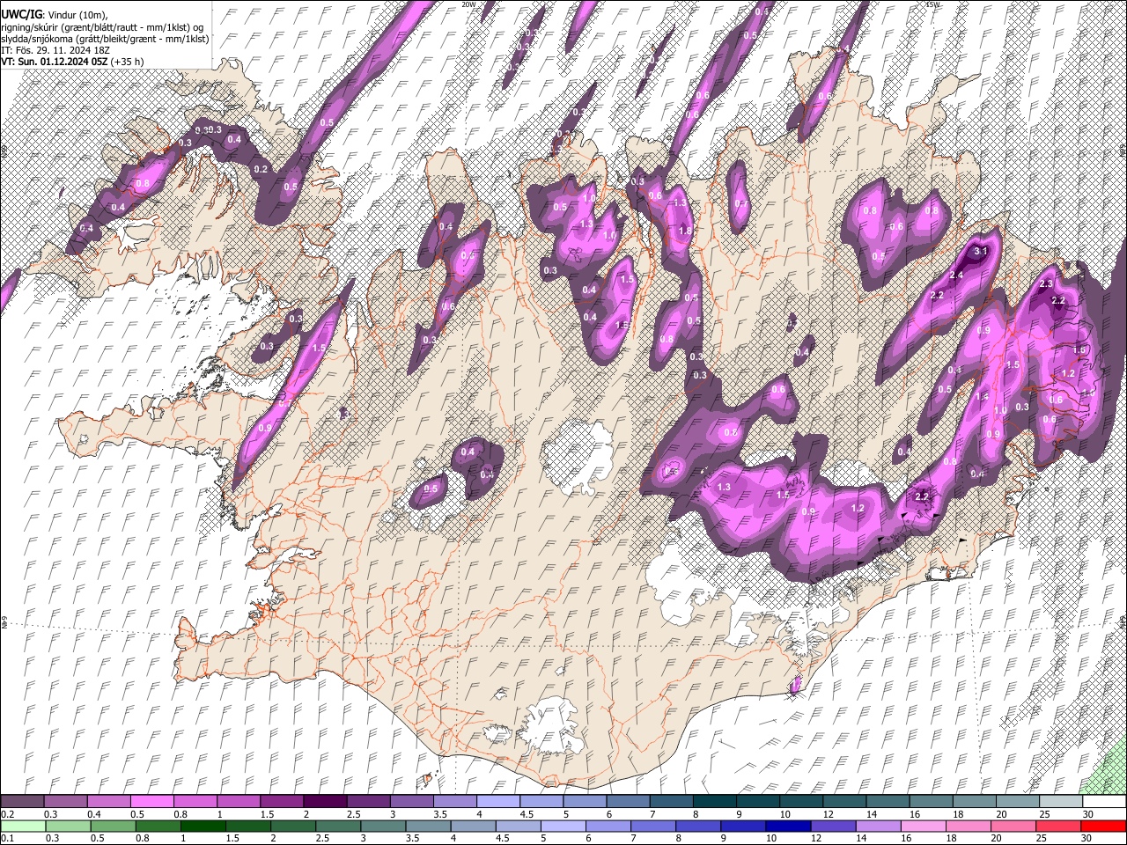Click the 1.8 snowfall value on the map
The height and width of the screenshot is (845, 1127).
pos(684,231)
